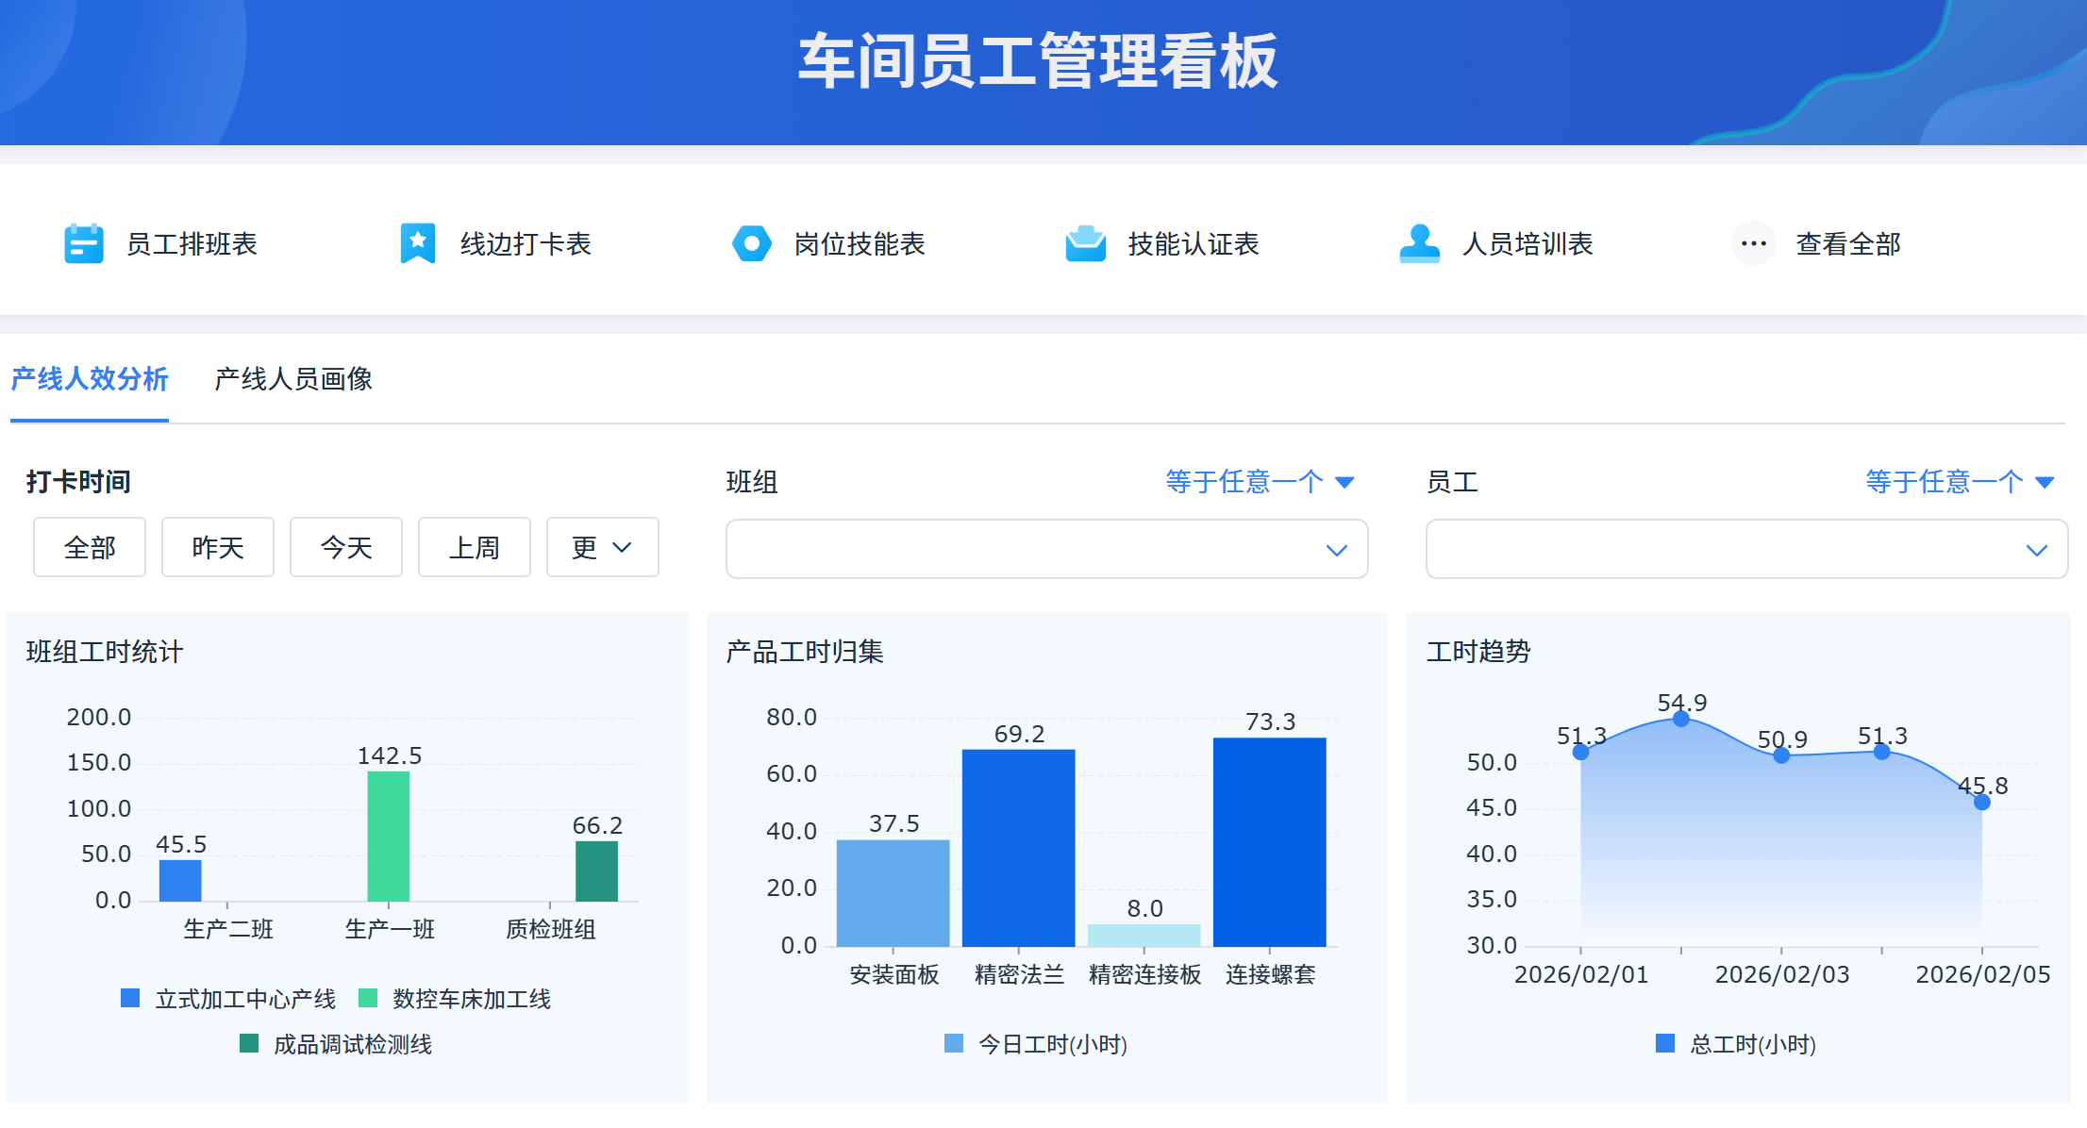Click the 查看全部 link
The height and width of the screenshot is (1128, 2087).
pos(1848,244)
